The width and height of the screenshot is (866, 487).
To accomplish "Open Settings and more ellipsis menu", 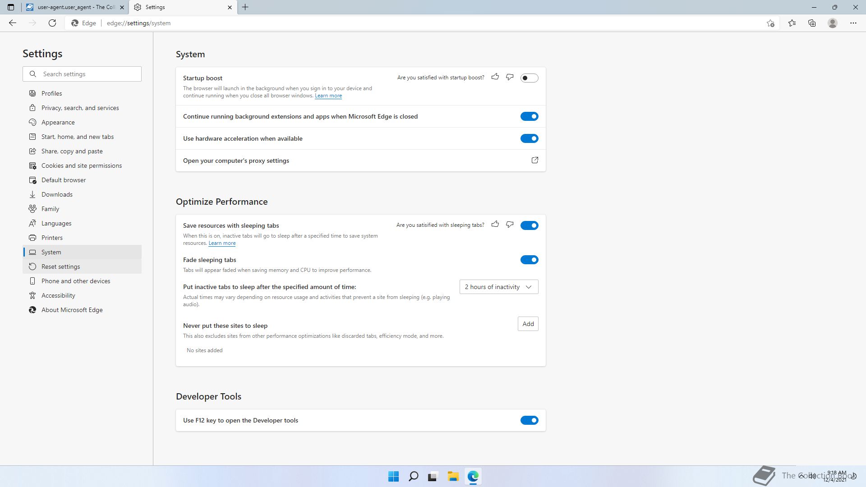I will click(x=853, y=23).
